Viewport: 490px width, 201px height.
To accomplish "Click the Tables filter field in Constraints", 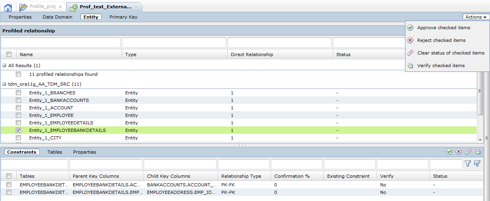I will 34,164.
